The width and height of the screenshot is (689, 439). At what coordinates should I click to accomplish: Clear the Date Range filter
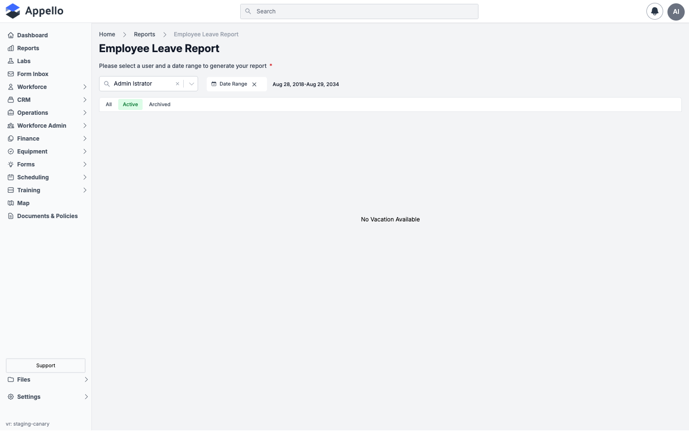coord(255,84)
